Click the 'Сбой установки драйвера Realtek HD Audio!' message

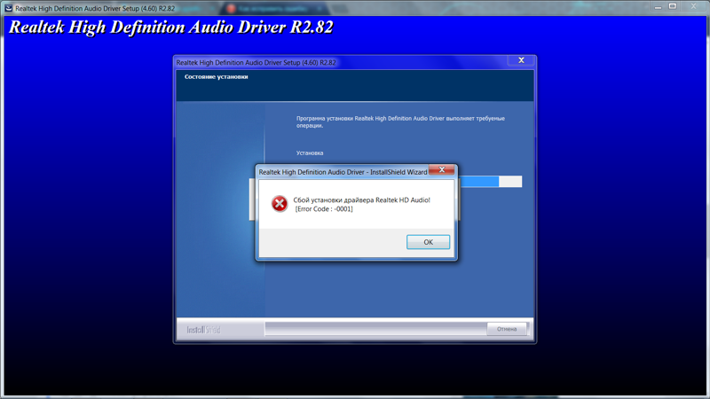click(361, 200)
